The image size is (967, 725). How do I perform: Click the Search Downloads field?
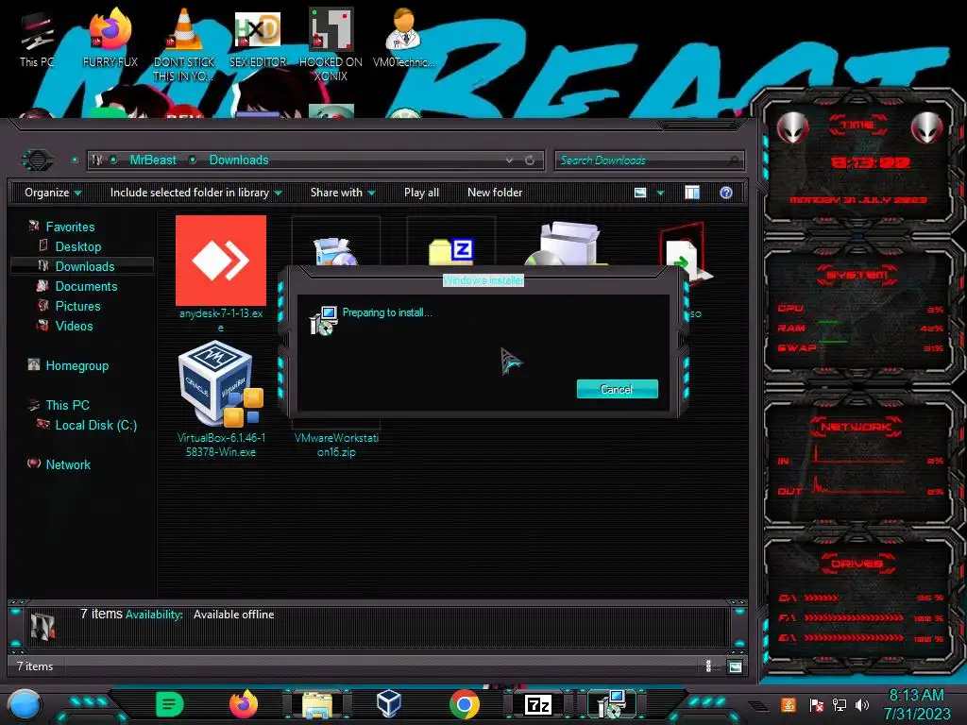point(649,160)
